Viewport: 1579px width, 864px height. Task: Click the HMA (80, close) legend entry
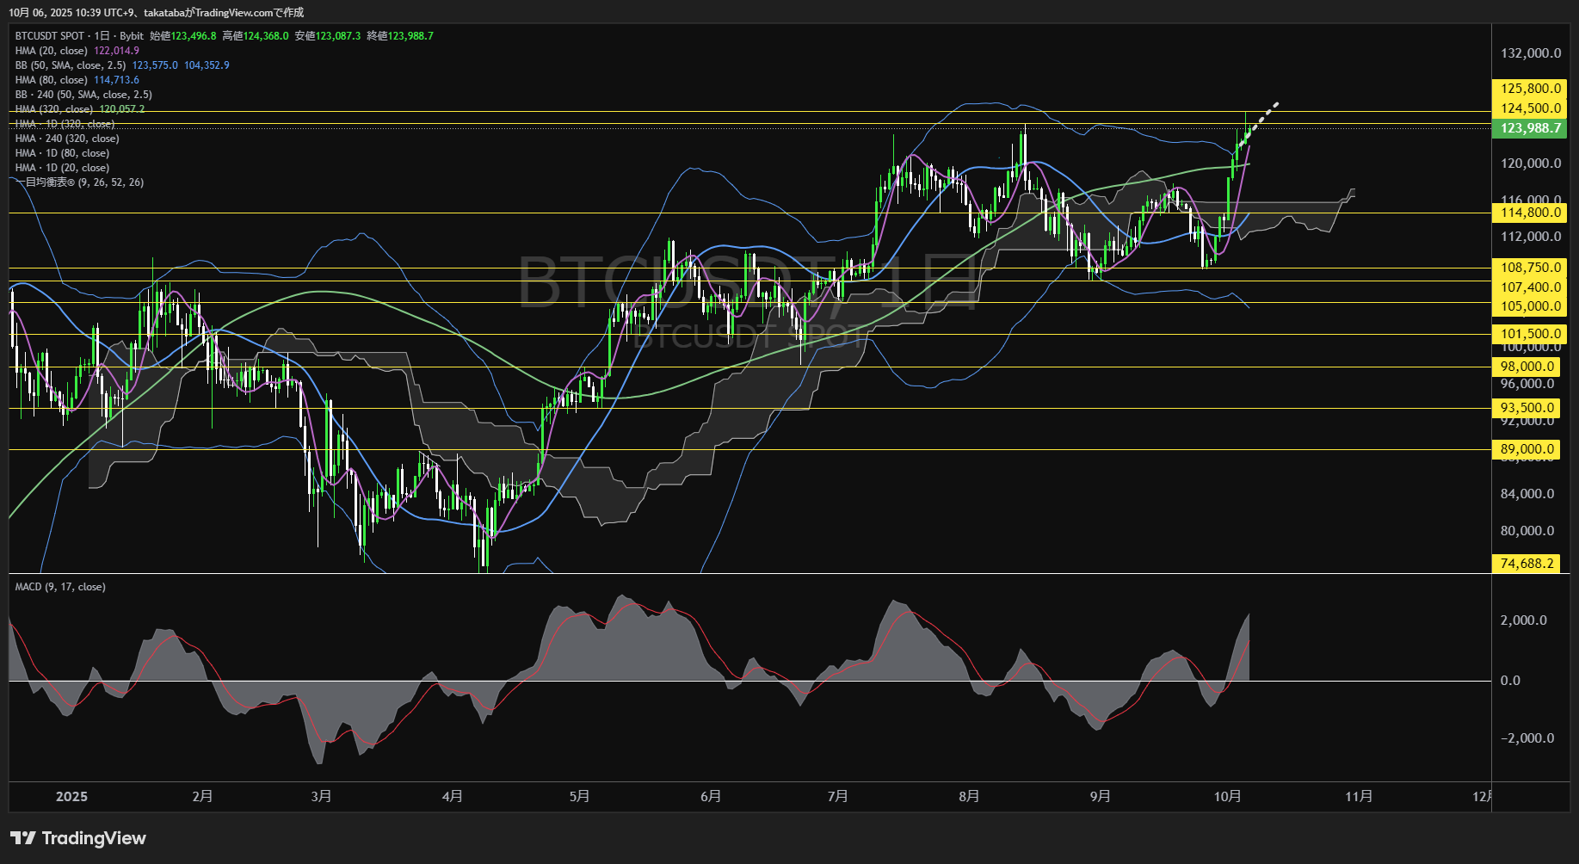point(52,80)
